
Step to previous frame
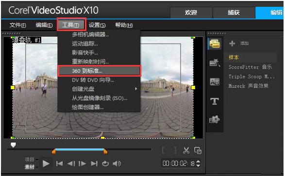coord(71,164)
